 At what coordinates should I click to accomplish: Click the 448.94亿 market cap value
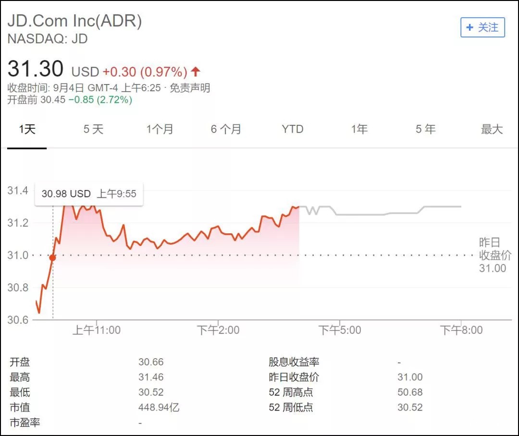tap(159, 408)
